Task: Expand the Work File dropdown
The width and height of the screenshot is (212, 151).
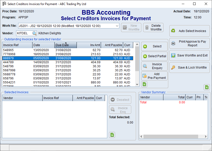Action: 117,26
